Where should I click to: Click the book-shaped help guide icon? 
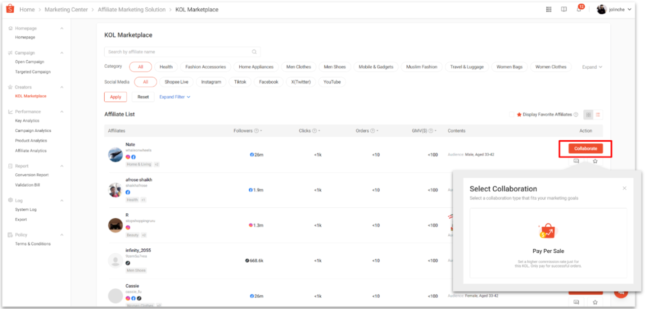point(563,9)
